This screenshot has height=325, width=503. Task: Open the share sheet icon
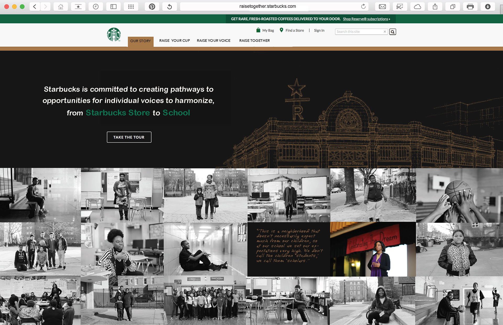pos(435,7)
